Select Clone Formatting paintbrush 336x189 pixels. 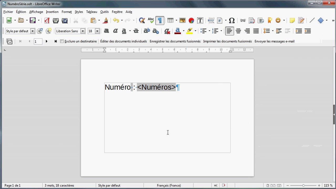coord(106,20)
